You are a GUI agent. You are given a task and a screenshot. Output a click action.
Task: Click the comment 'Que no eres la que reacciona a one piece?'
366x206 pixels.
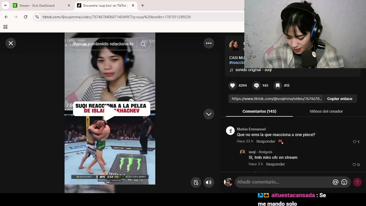pyautogui.click(x=276, y=135)
